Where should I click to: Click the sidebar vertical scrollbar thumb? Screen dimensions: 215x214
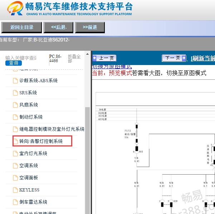87,160
